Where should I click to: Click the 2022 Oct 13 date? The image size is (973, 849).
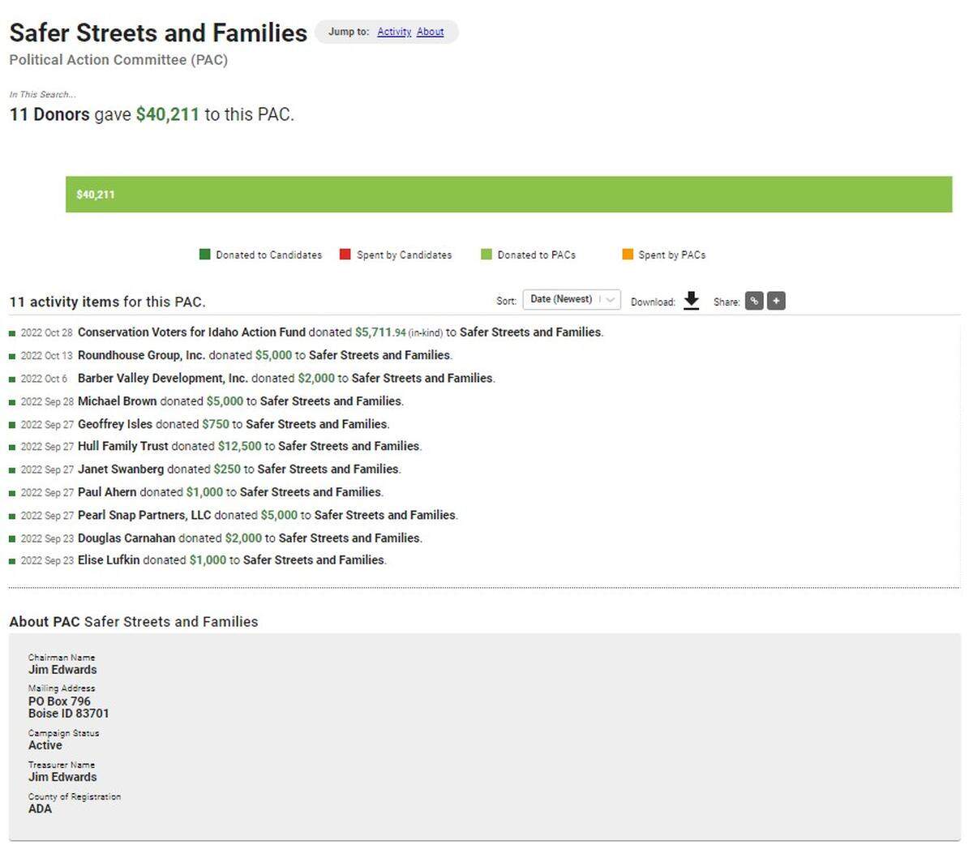point(46,355)
